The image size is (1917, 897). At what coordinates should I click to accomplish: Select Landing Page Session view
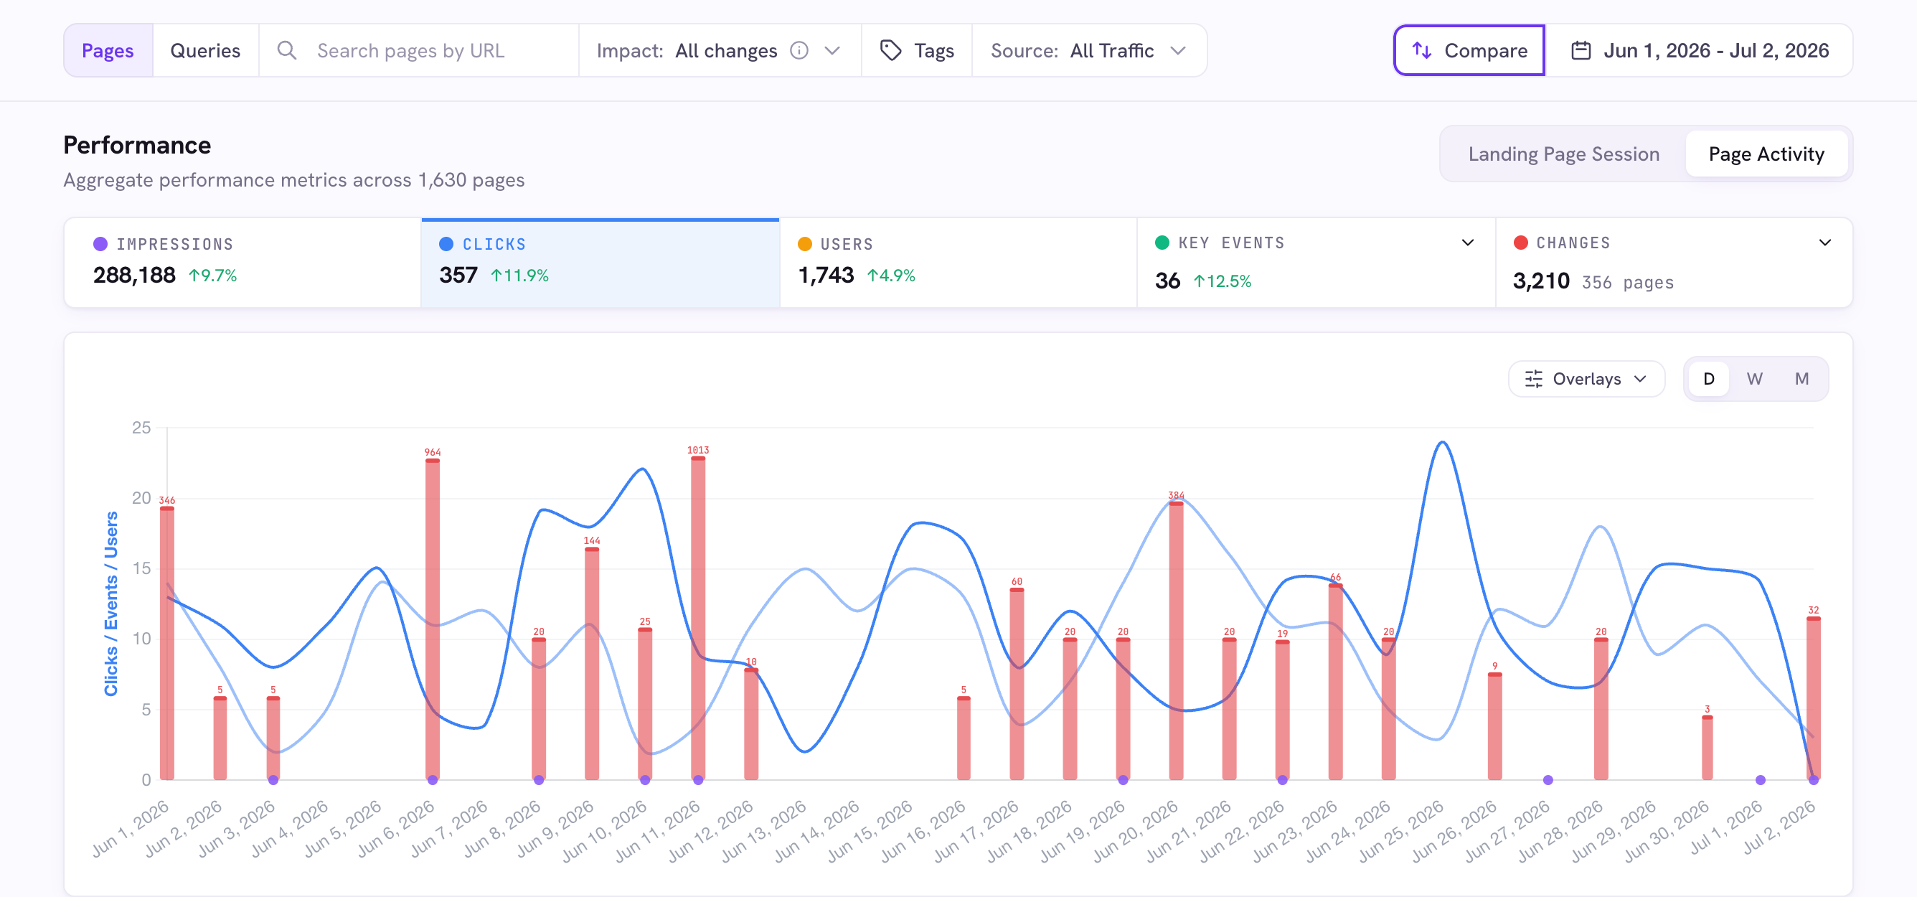pos(1563,154)
